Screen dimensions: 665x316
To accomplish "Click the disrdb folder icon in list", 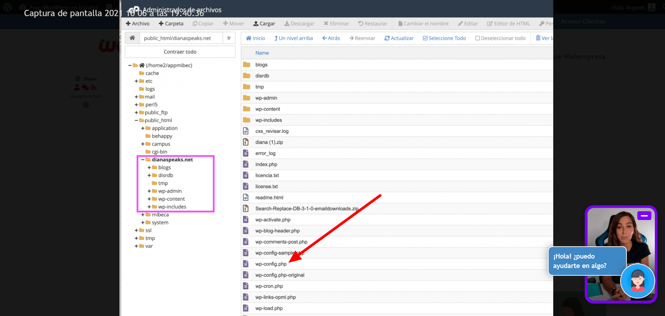I will click(247, 76).
